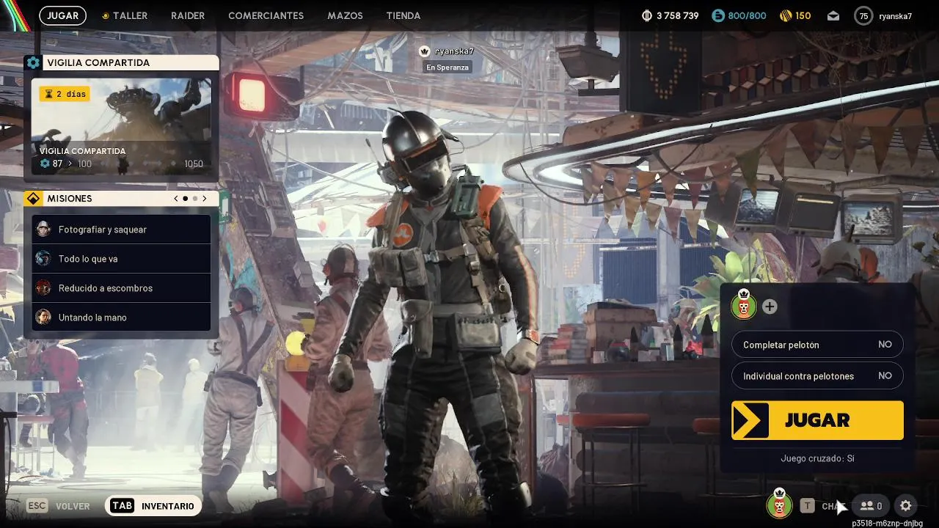
Task: Click the gold stripes icon beside 150
Action: 785,15
